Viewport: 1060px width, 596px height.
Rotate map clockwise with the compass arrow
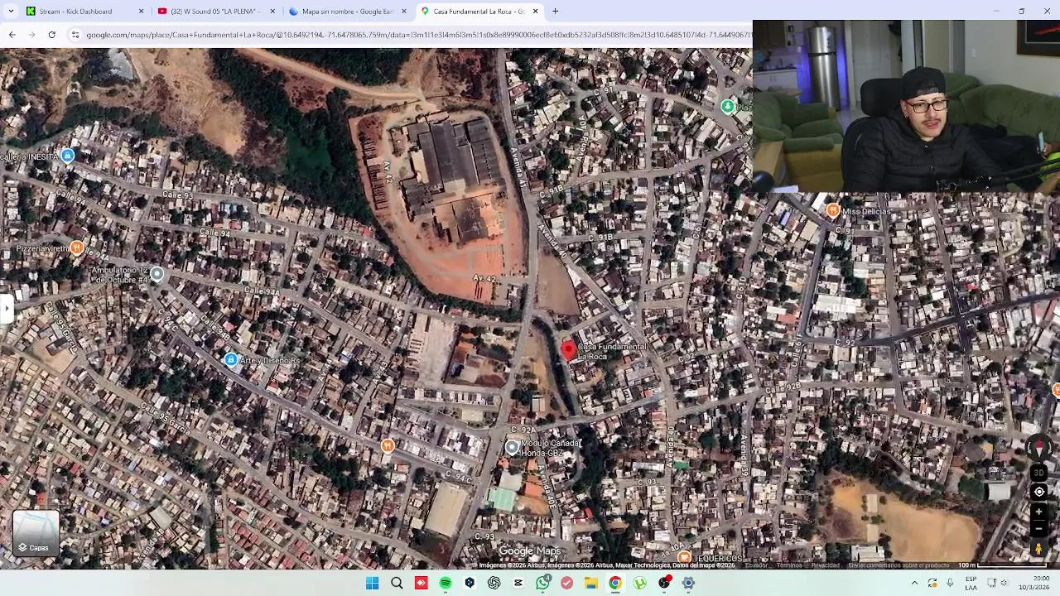(1050, 448)
